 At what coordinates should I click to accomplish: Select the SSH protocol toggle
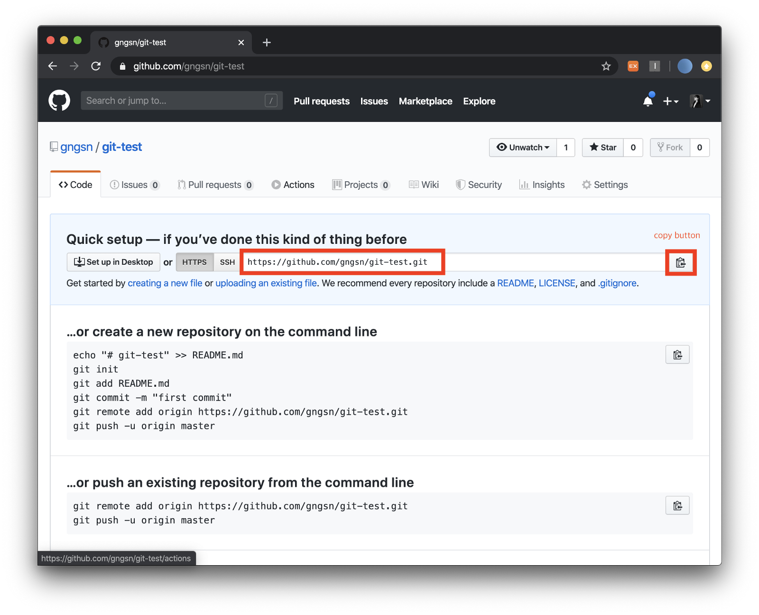point(227,262)
